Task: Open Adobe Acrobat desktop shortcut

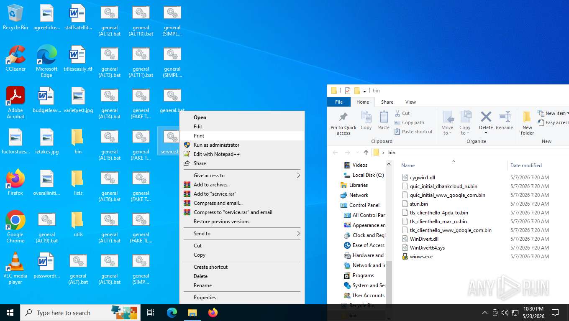Action: (15, 103)
